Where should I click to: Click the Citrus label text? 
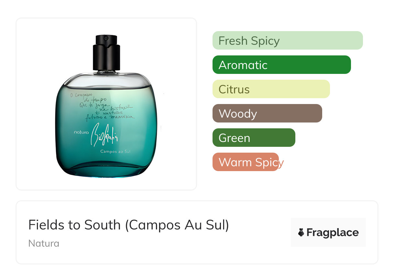[234, 89]
